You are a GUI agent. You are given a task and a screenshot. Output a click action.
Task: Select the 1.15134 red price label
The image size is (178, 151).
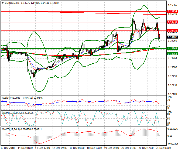pos(172,11)
